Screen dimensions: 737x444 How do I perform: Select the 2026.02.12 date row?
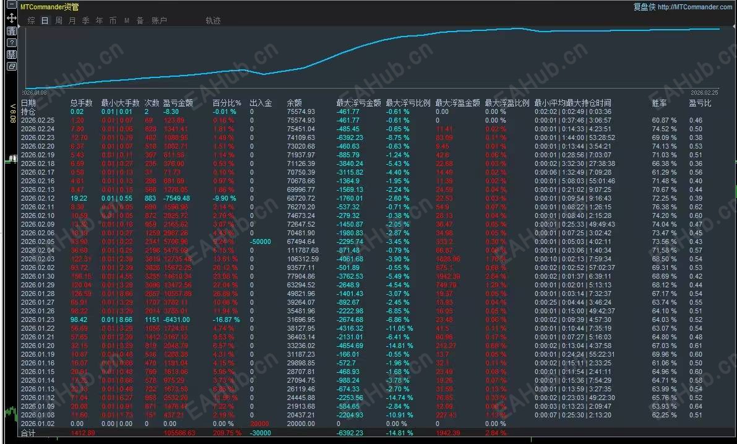pyautogui.click(x=38, y=198)
